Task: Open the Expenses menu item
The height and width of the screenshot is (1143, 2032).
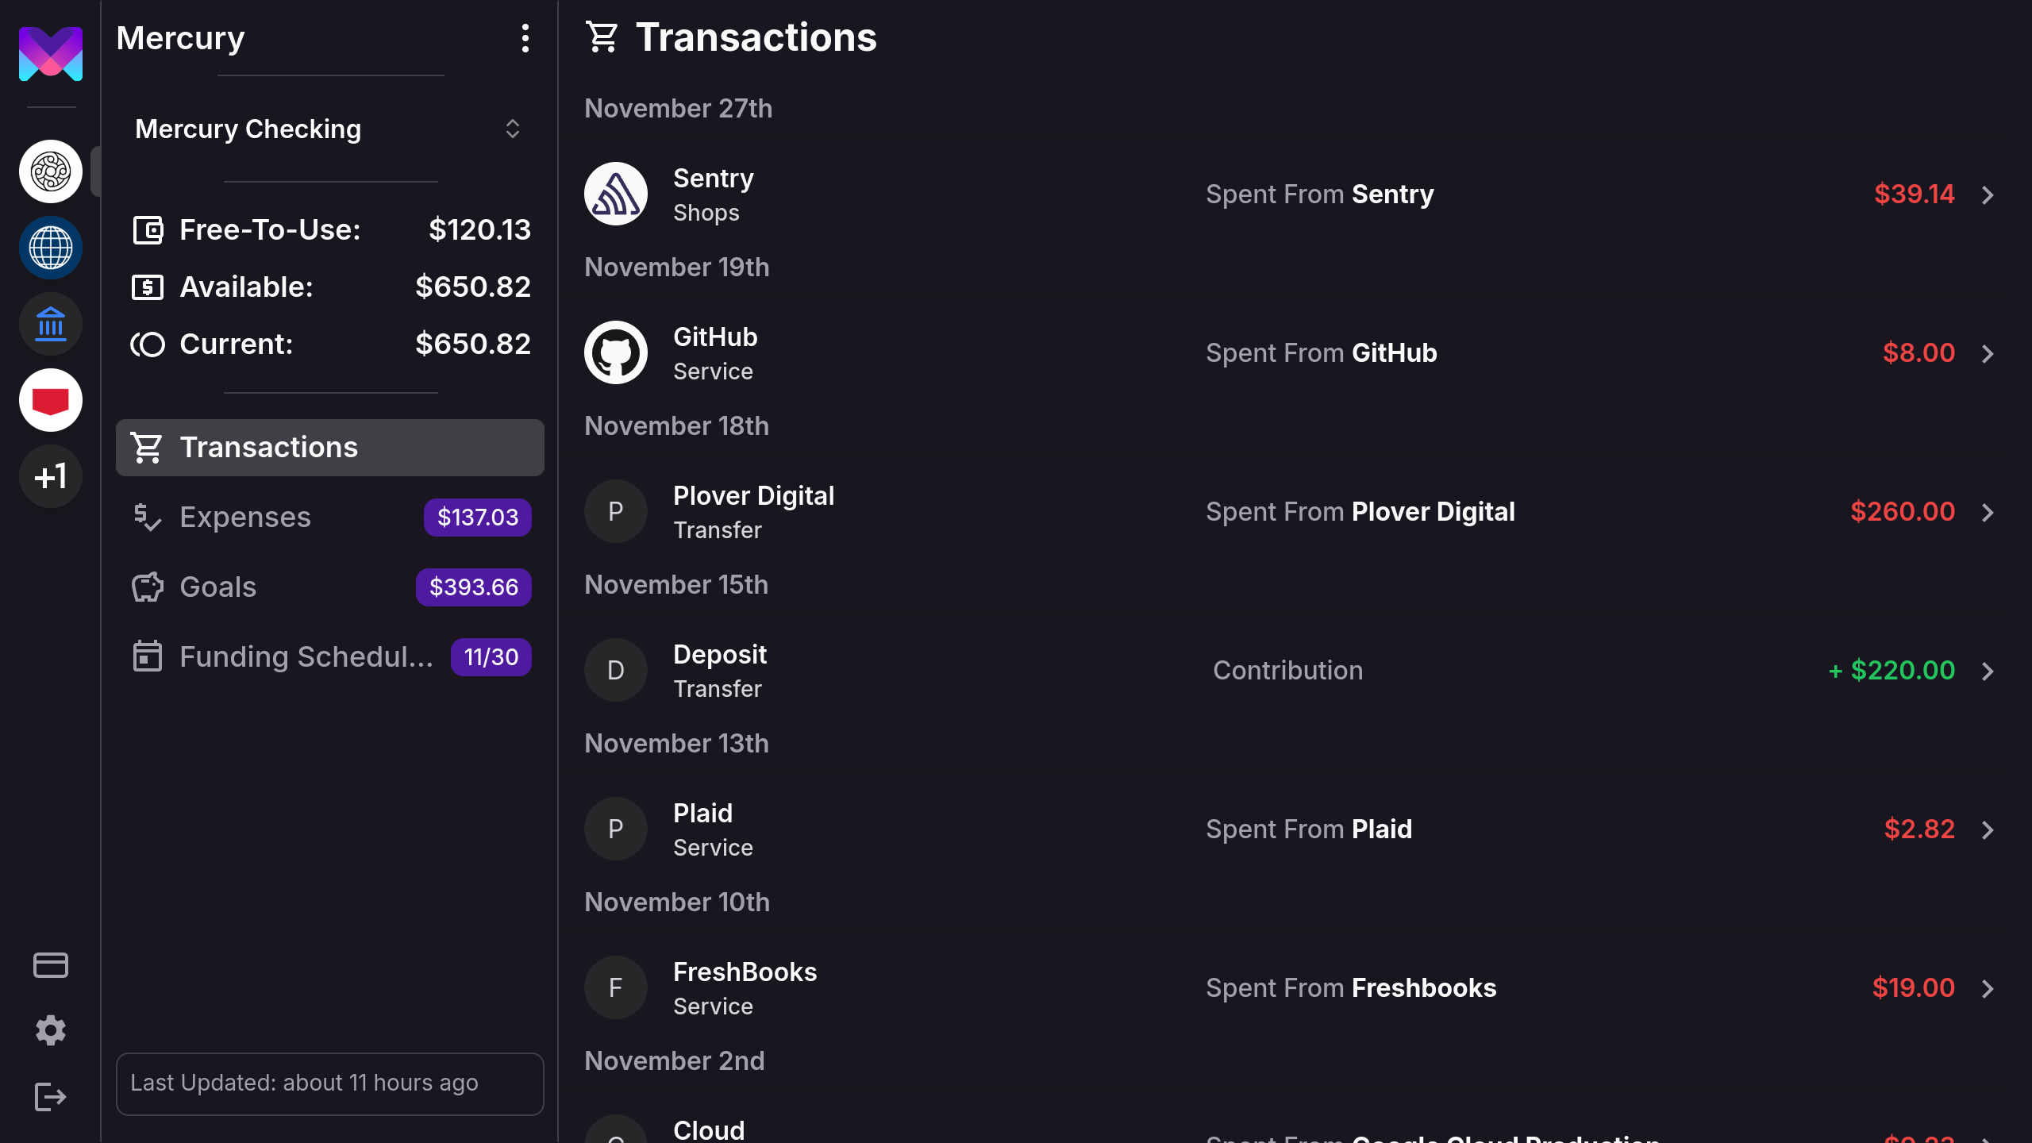Action: 330,518
